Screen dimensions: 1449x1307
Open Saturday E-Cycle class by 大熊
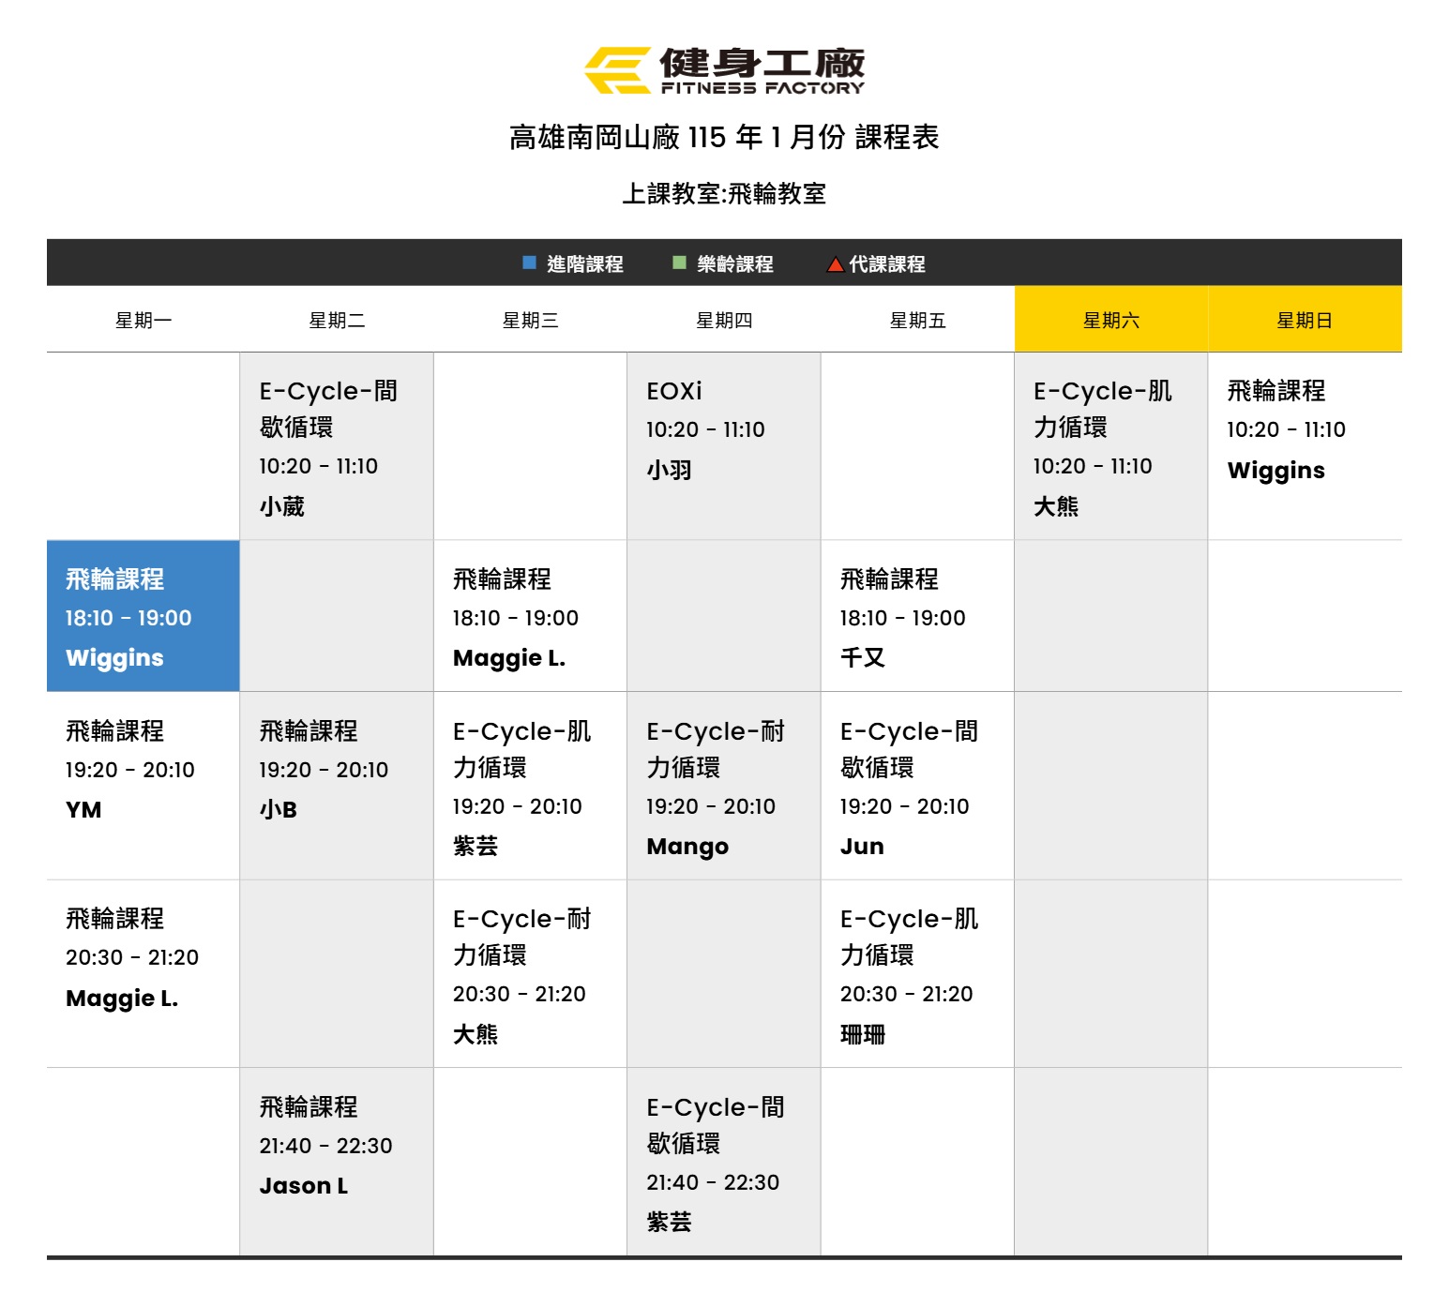[1110, 446]
